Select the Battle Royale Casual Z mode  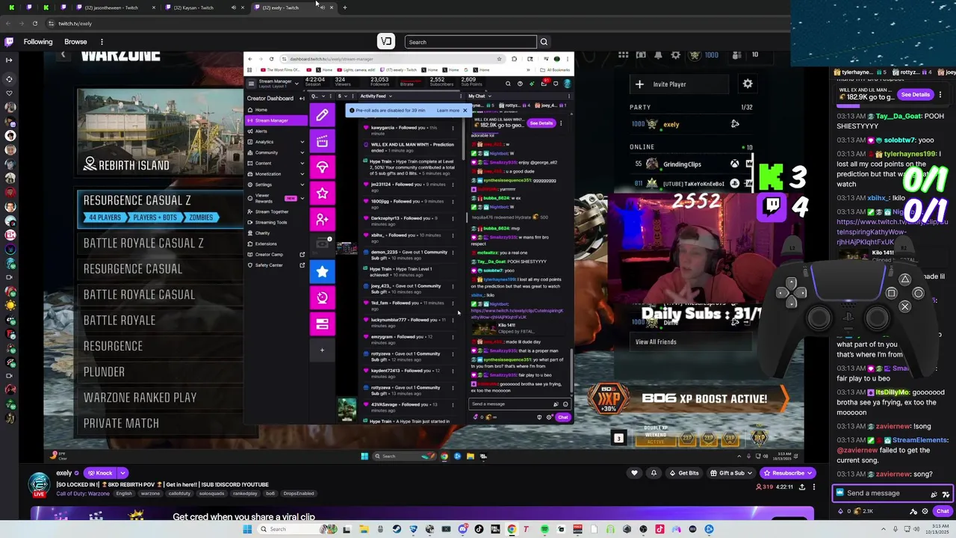[159, 243]
